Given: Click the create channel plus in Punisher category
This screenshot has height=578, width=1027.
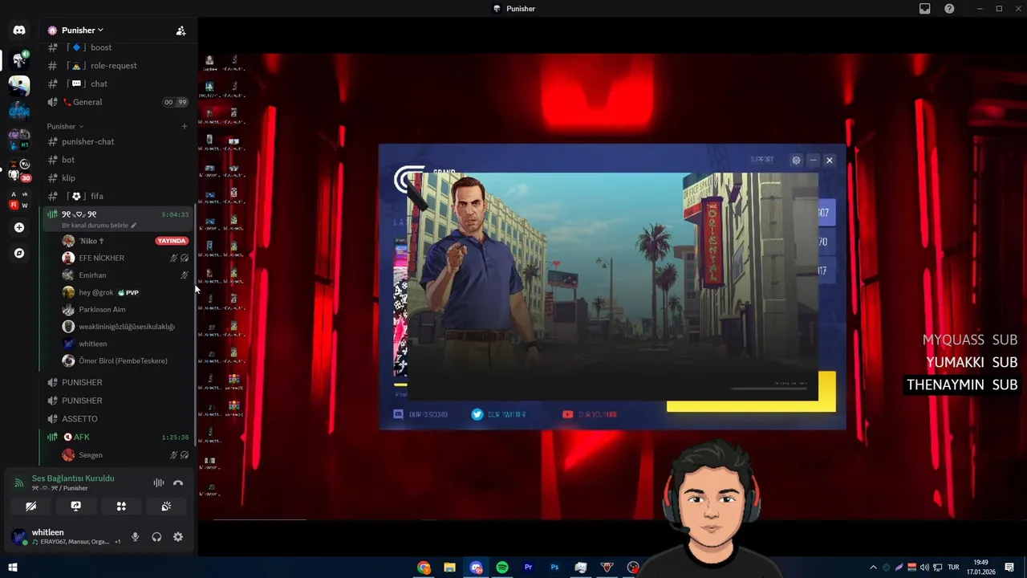Looking at the screenshot, I should [x=185, y=126].
